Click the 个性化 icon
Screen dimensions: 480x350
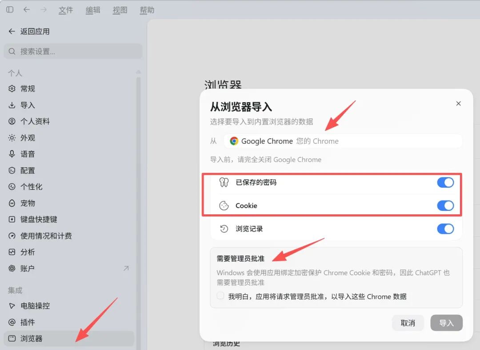(12, 186)
